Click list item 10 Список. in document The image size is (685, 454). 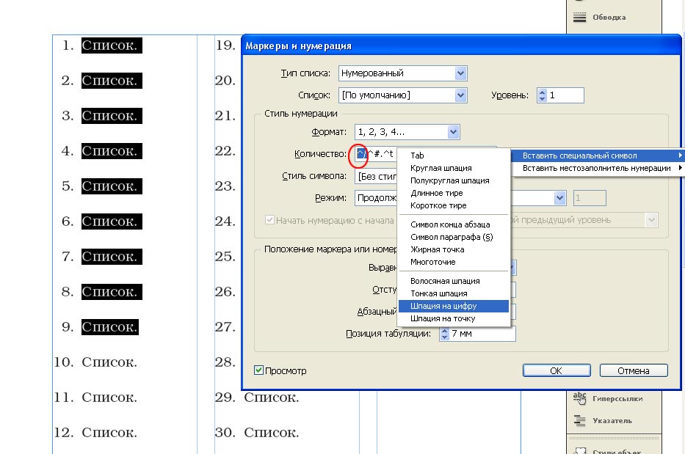(109, 362)
